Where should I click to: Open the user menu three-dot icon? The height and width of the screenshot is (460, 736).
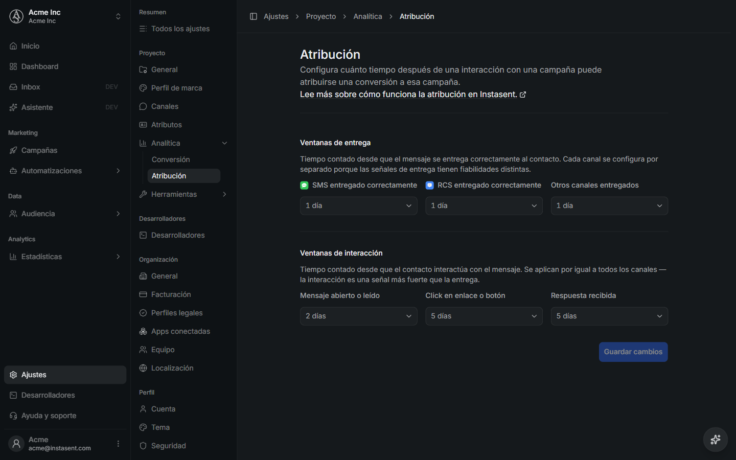[x=118, y=444]
